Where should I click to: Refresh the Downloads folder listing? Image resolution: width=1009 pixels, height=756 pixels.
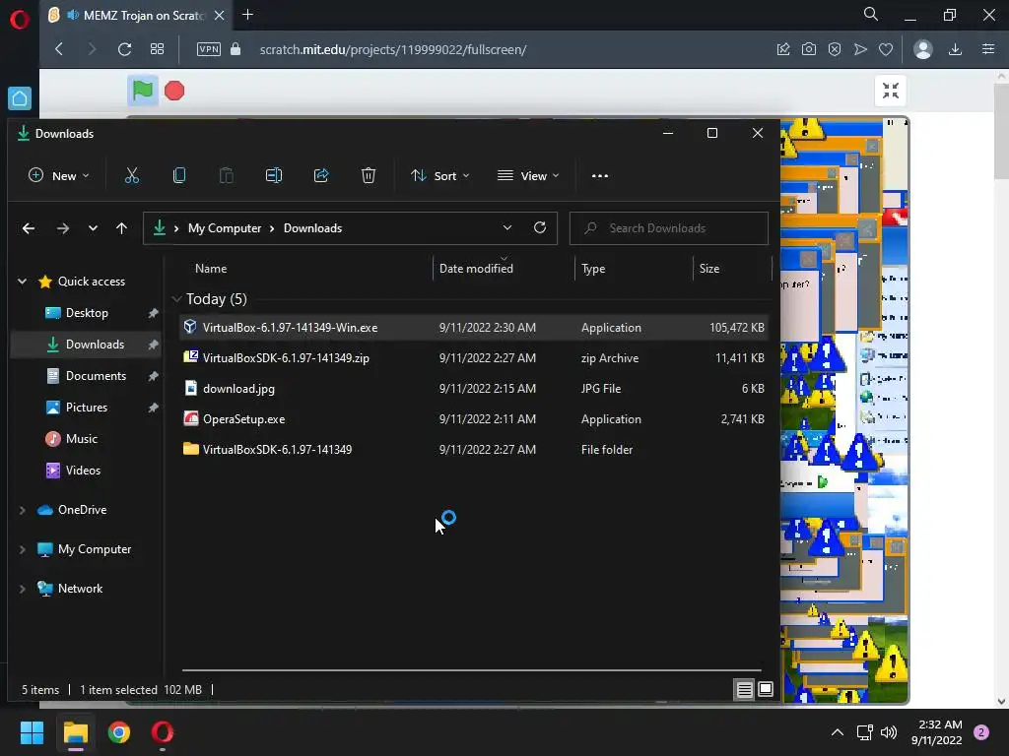coord(540,227)
